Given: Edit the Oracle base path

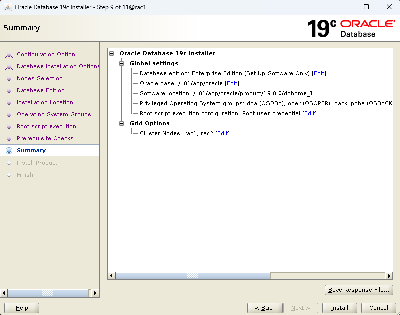Looking at the screenshot, I should tap(232, 83).
